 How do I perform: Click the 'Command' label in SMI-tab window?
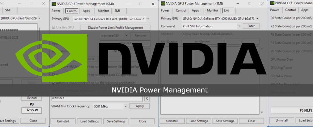pos(168,26)
